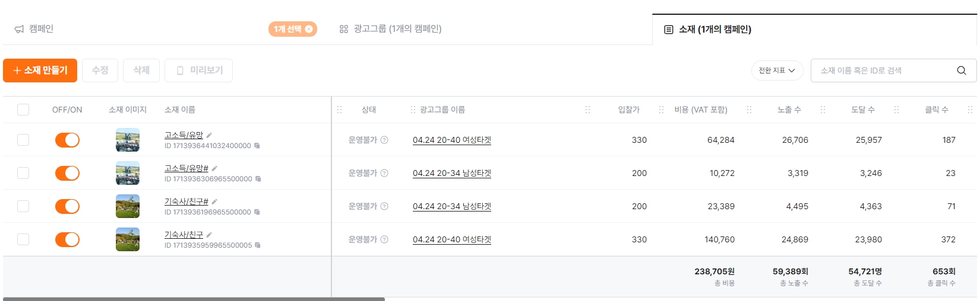The height and width of the screenshot is (301, 980).
Task: Help icon next to last row 운영불가
Action: coord(384,239)
